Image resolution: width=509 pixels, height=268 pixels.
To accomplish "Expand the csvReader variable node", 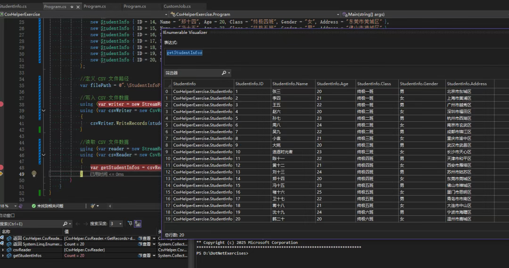I will click(3, 250).
